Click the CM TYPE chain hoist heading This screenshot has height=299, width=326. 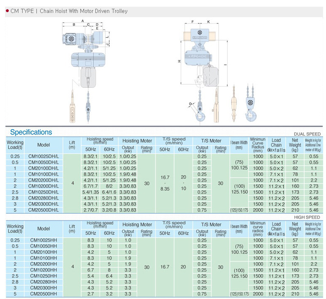(x=69, y=11)
